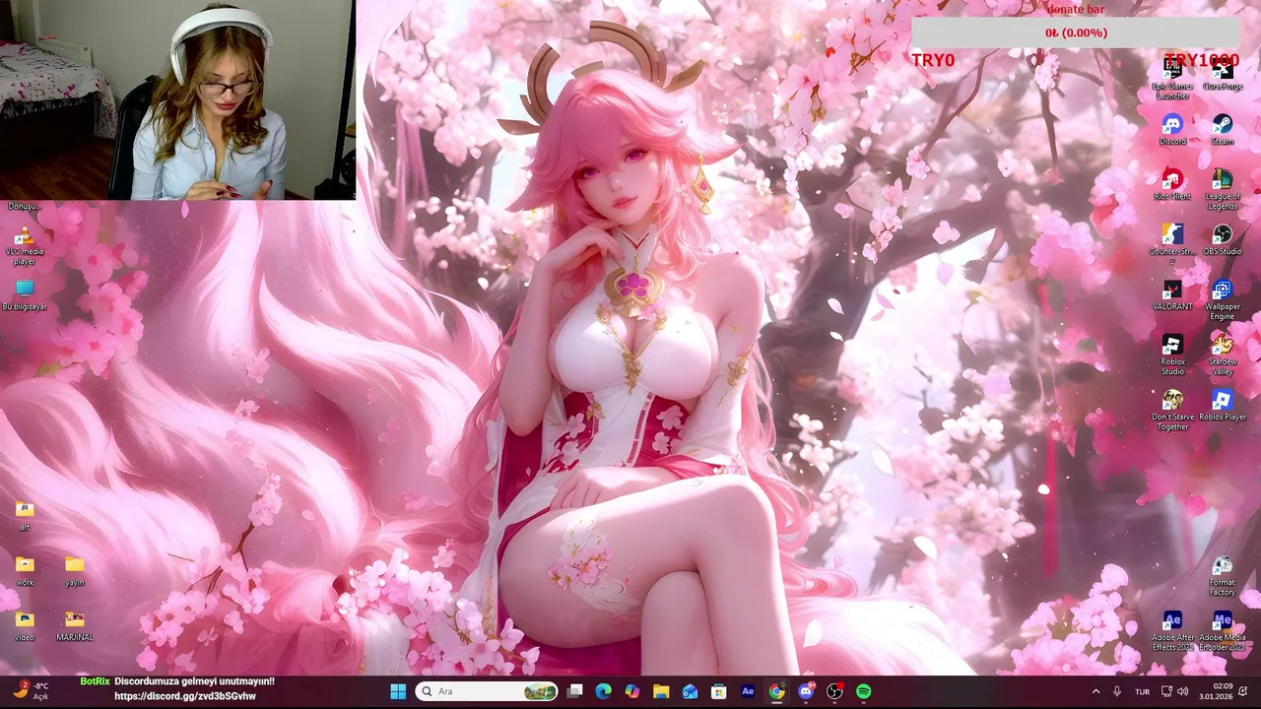Open Copilot from the taskbar
The image size is (1261, 709).
point(631,691)
